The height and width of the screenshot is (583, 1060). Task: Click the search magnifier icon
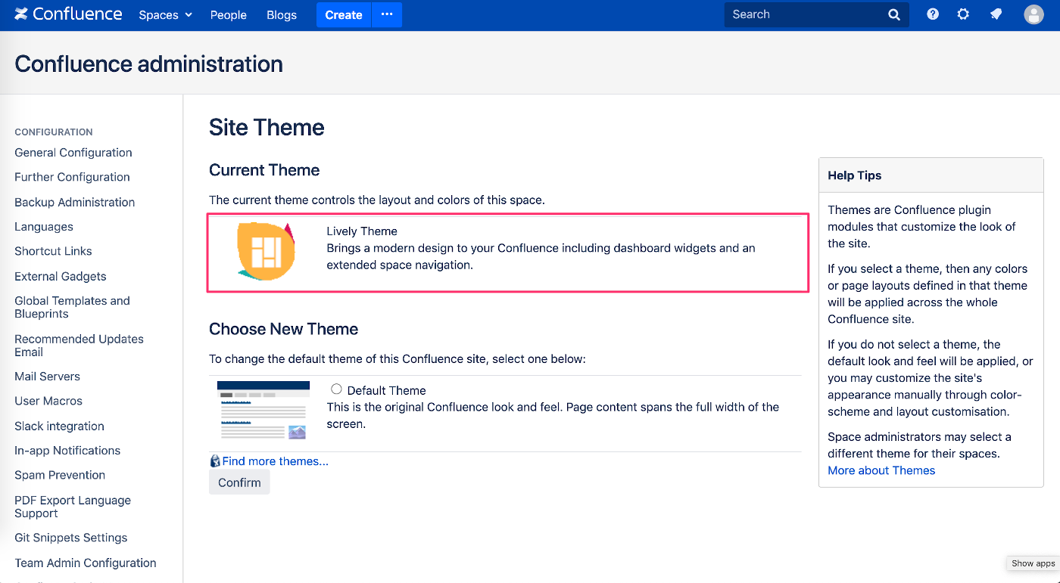tap(894, 14)
